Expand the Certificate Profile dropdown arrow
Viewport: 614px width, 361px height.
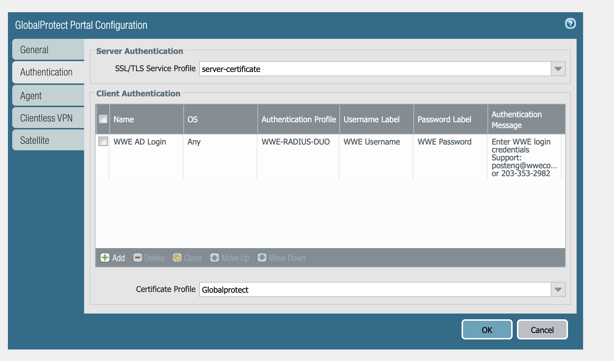(x=558, y=289)
